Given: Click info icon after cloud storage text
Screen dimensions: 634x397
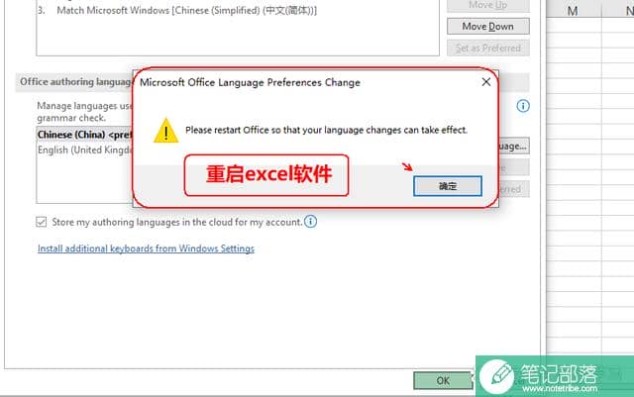Looking at the screenshot, I should click(310, 222).
